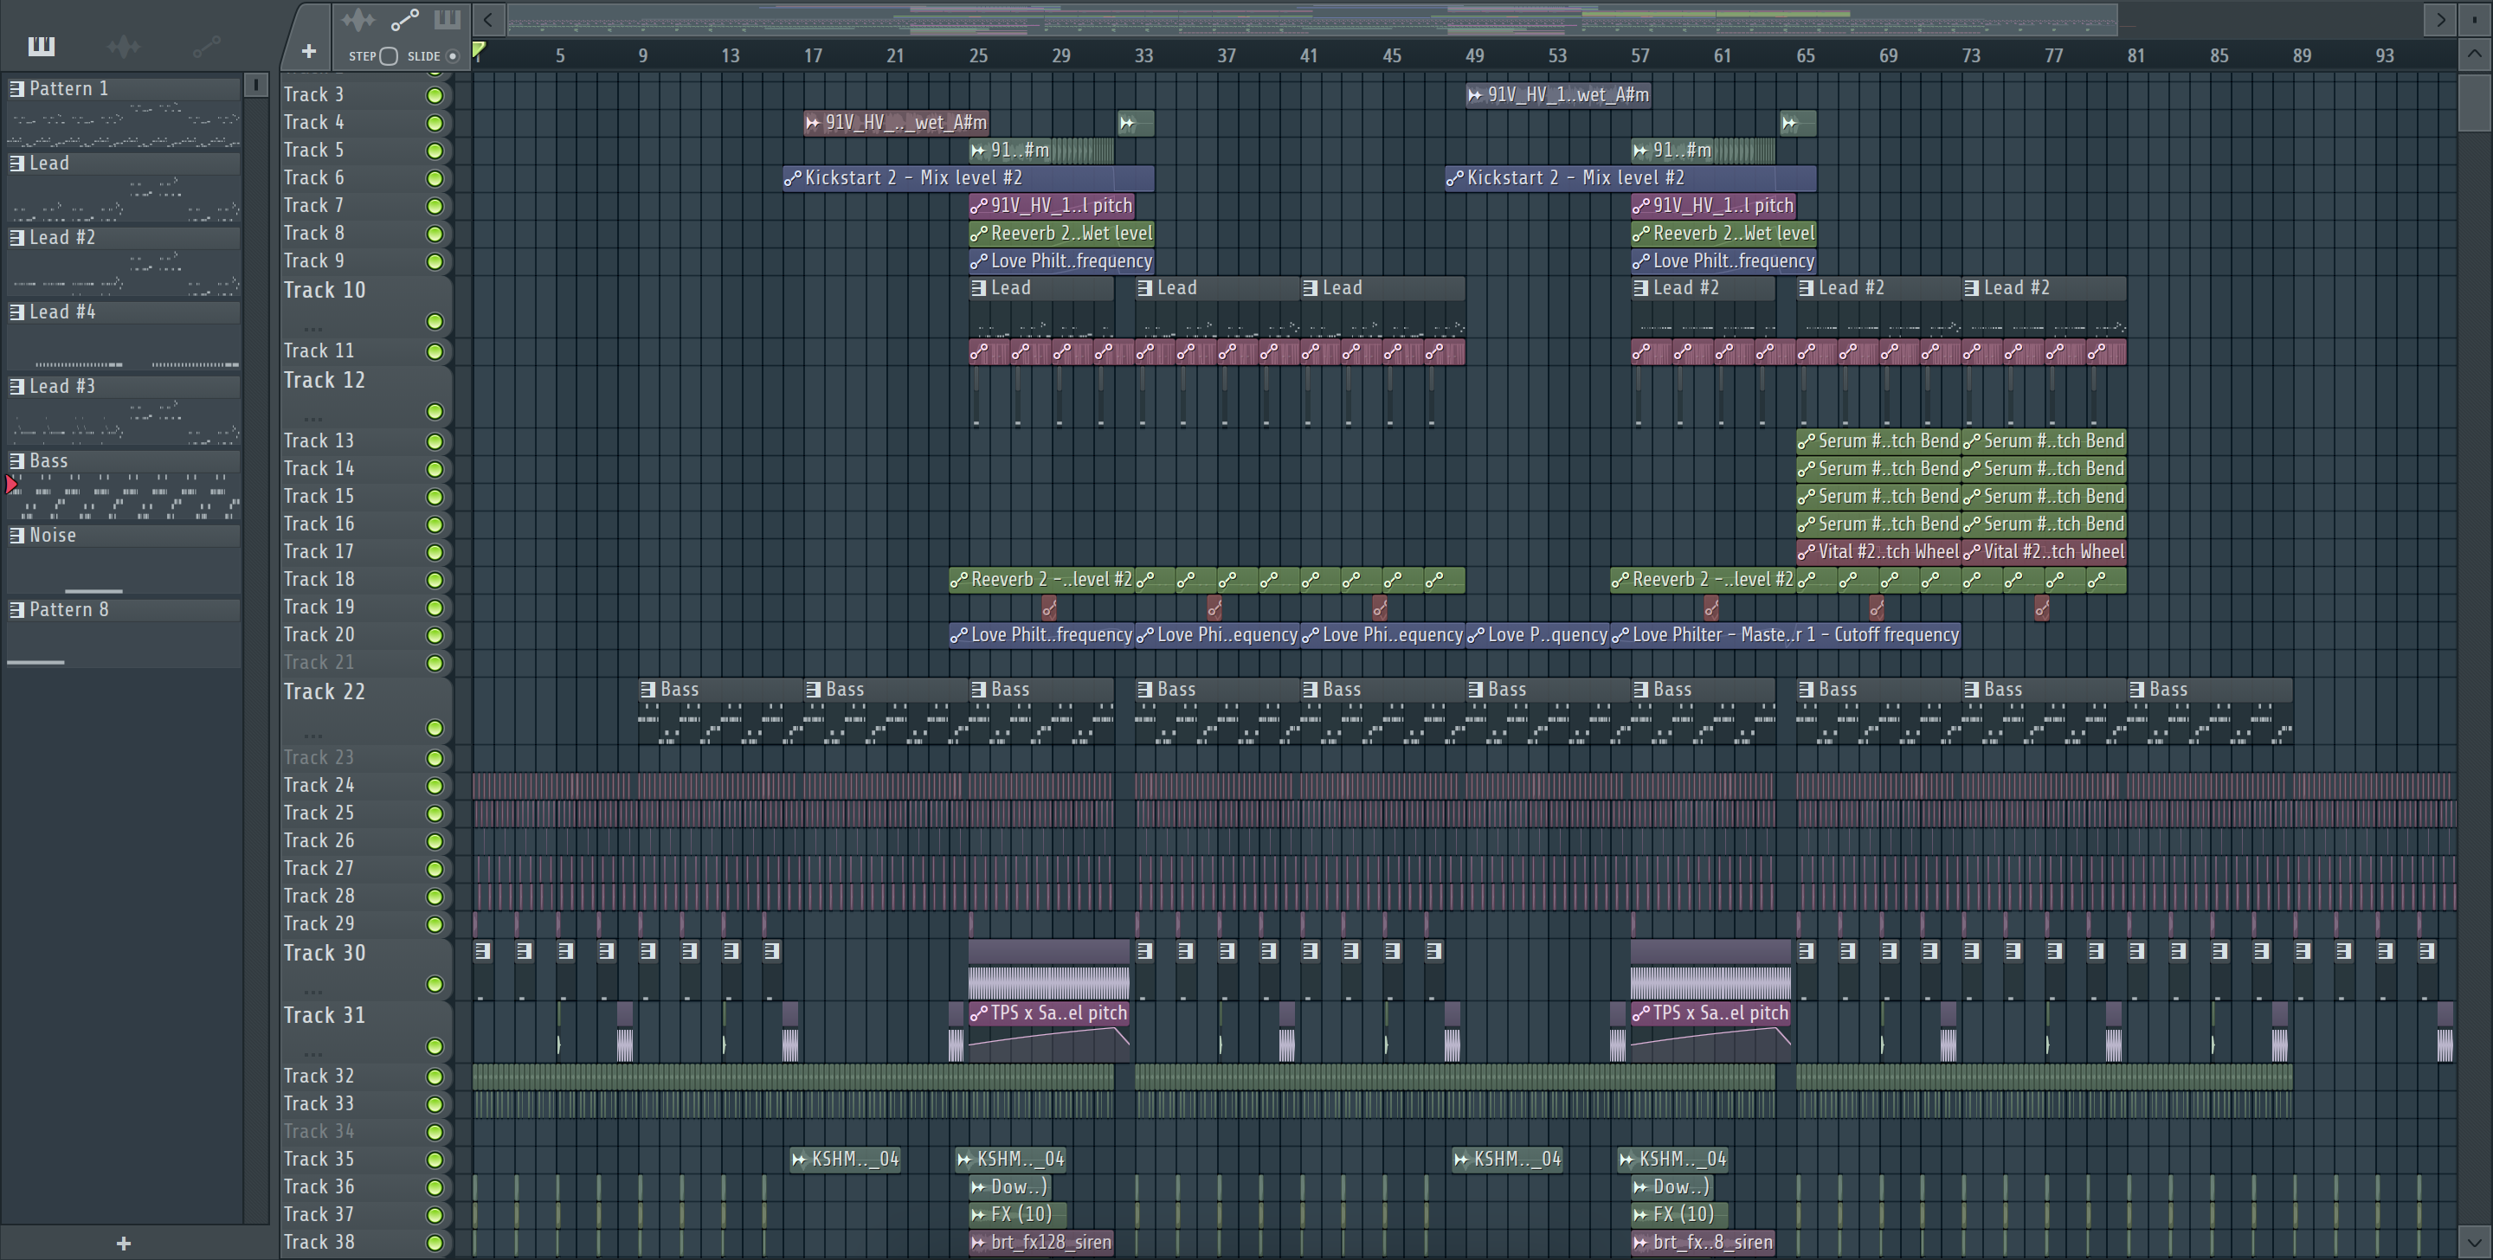Click the right arrow beside the playlist overview
The width and height of the screenshot is (2493, 1260).
pos(2440,19)
